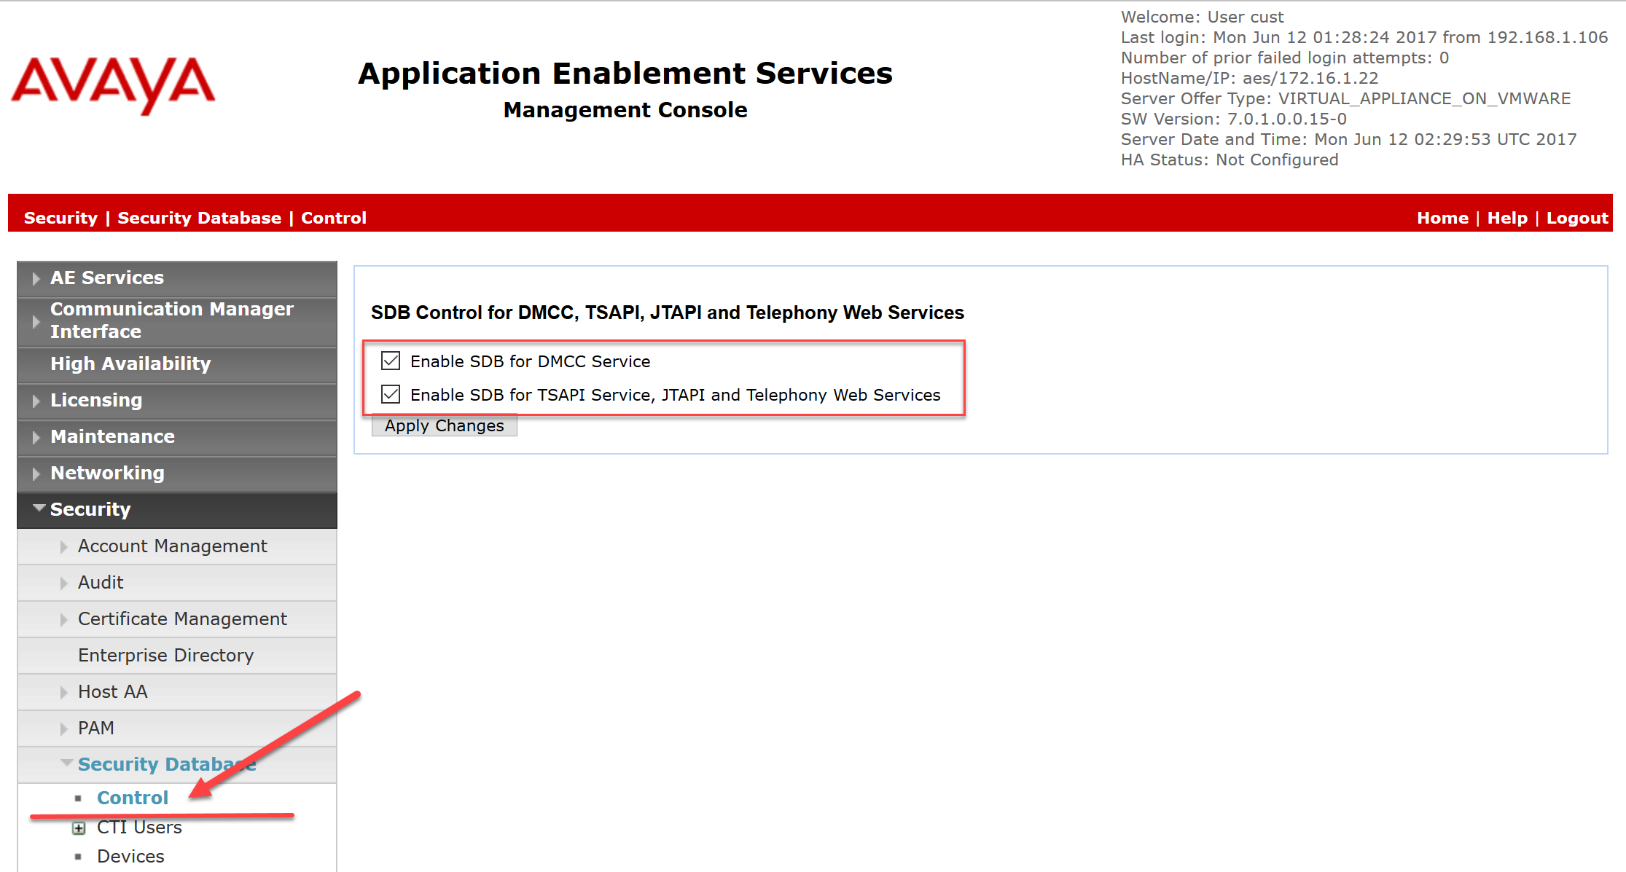Click Server Offer Type line
The width and height of the screenshot is (1626, 872).
[x=1345, y=98]
